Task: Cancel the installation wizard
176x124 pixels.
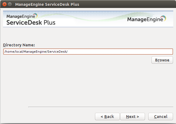Action: coord(161,117)
